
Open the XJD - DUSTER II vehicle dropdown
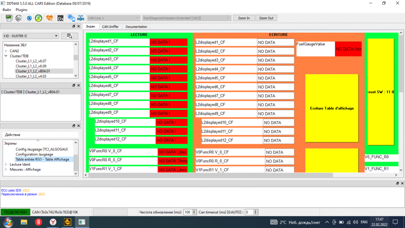point(30,36)
